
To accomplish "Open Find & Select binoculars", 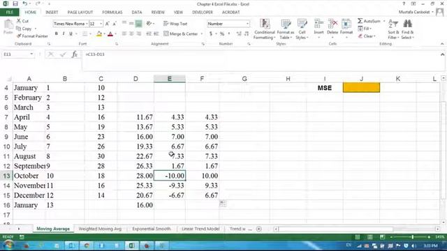I will point(408,29).
